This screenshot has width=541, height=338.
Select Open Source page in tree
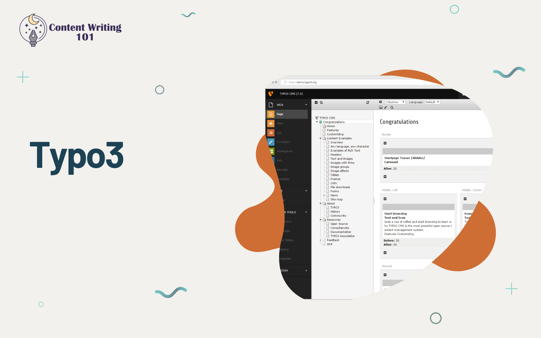point(339,224)
